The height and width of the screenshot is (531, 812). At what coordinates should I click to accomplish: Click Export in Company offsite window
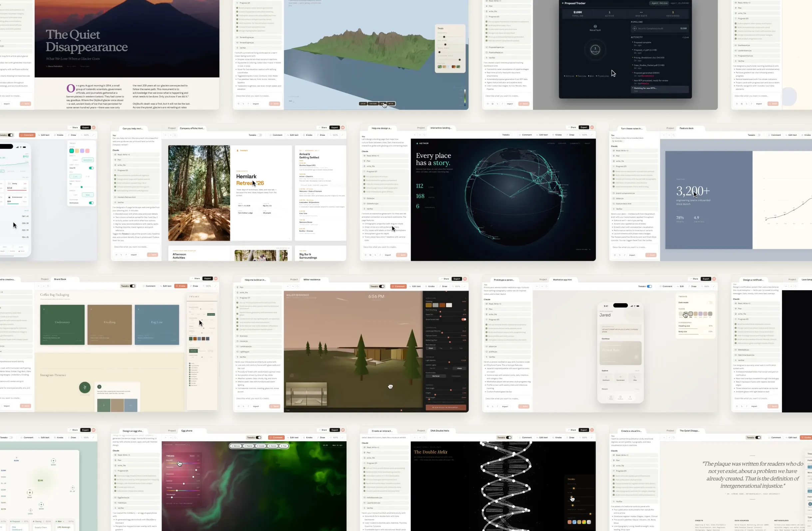(335, 127)
